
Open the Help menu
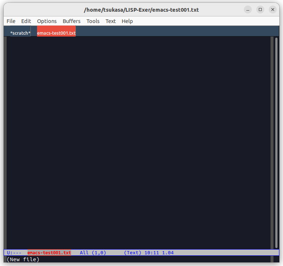[127, 21]
